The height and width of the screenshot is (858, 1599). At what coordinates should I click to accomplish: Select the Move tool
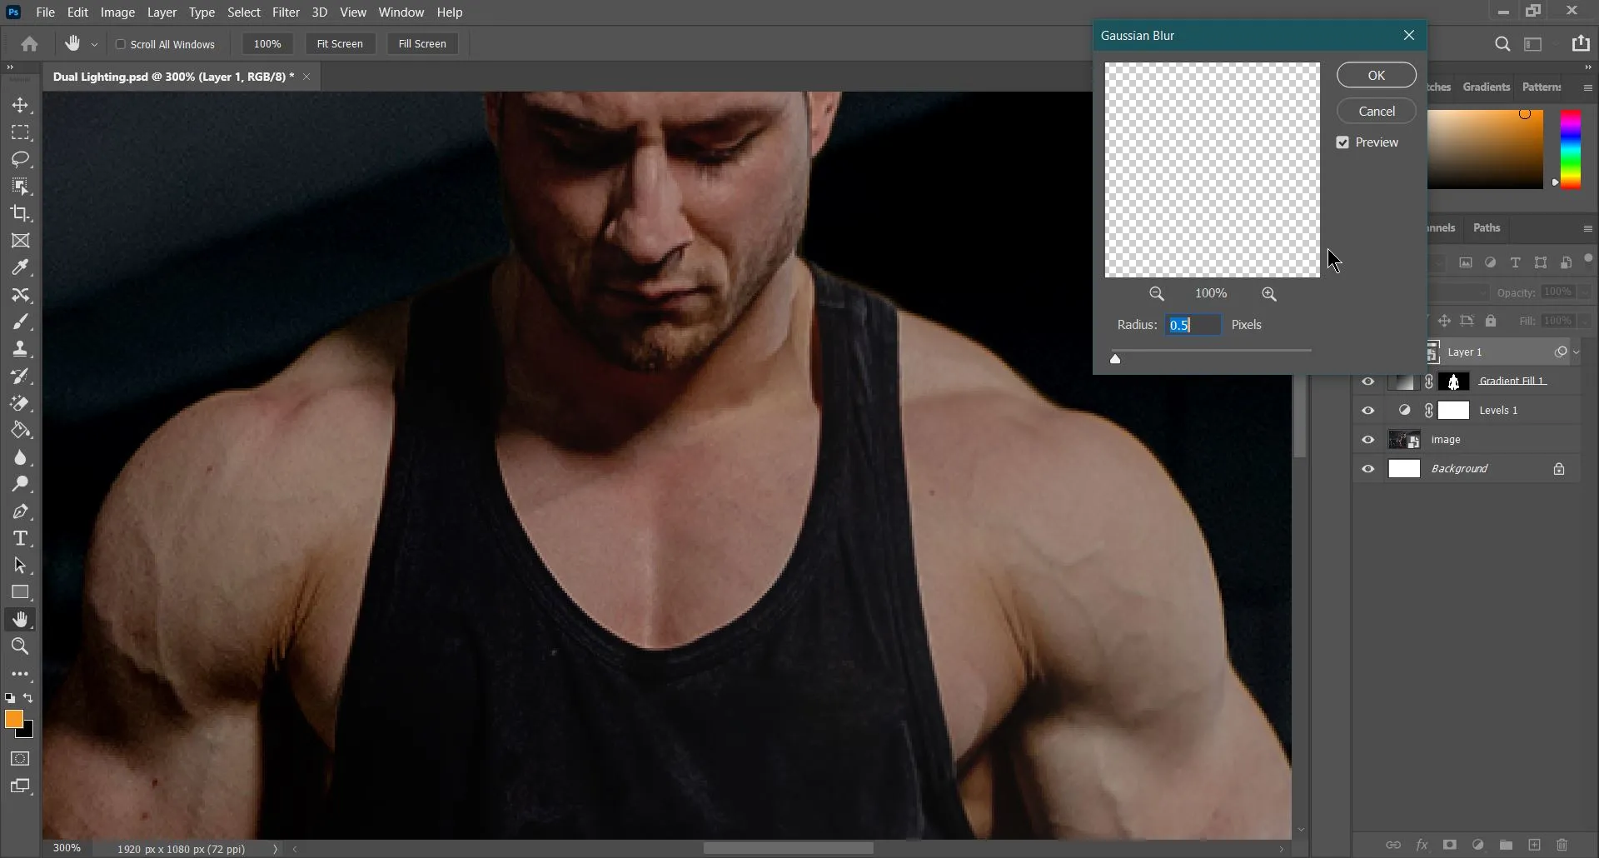coord(21,106)
